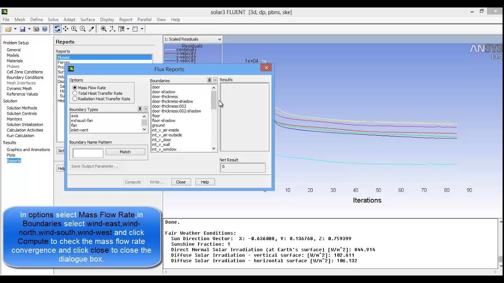Open the File menu

click(x=6, y=20)
